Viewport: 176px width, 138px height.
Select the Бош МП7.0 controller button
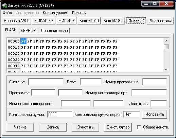coord(89,21)
